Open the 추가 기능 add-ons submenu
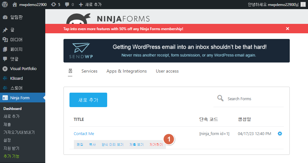Image resolution: width=308 pixels, height=163 pixels. (11, 156)
